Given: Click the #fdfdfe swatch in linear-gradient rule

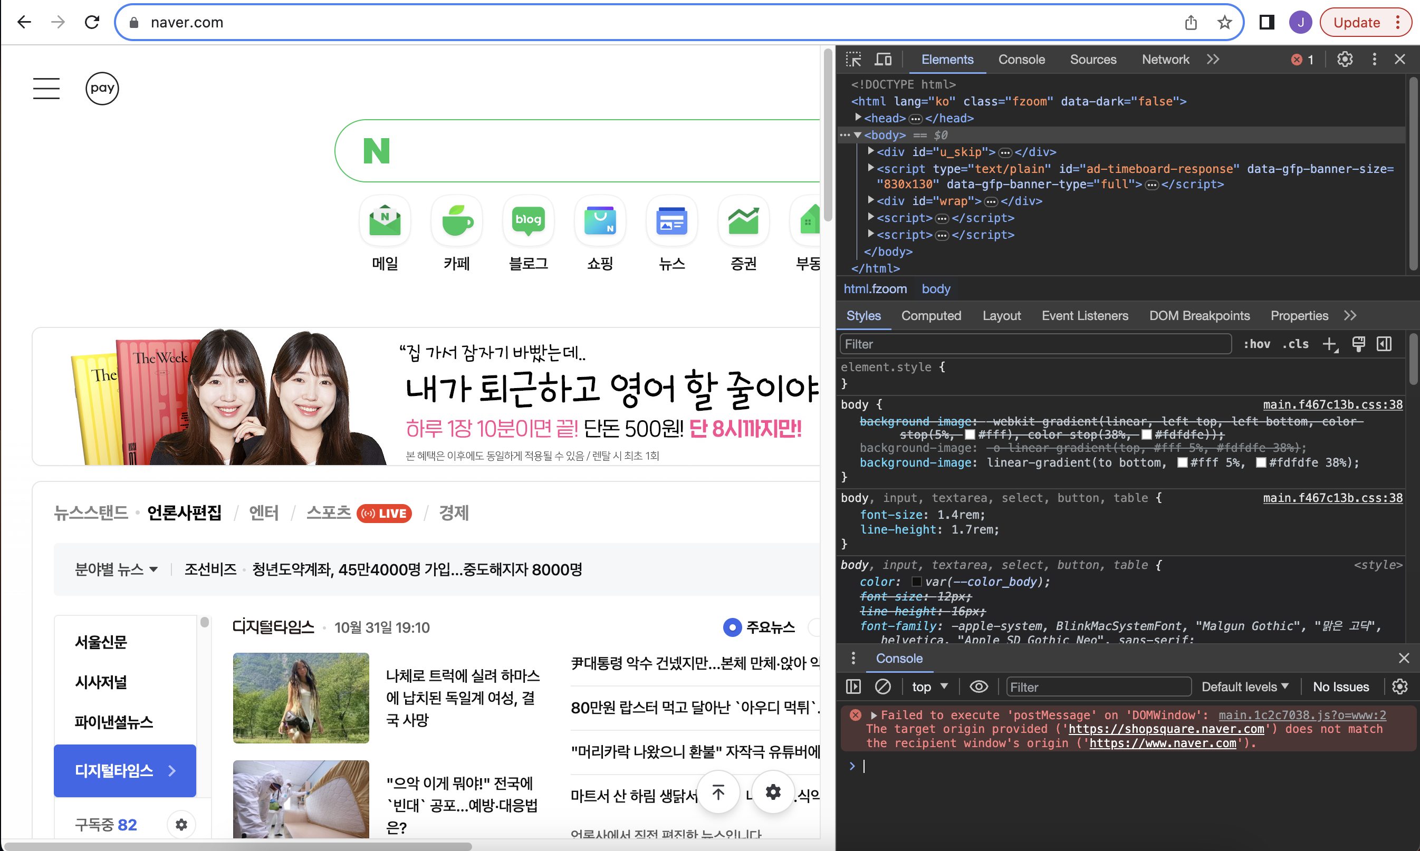Looking at the screenshot, I should pos(1261,463).
